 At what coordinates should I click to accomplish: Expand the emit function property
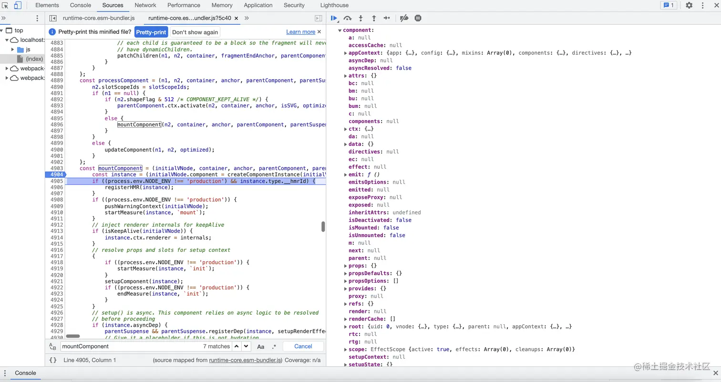click(345, 175)
